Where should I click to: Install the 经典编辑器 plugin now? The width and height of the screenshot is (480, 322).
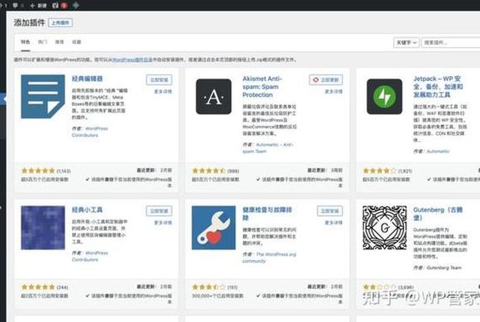coord(159,79)
